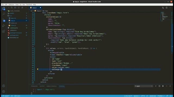Click the unsaved dot on App.js tab
The height and width of the screenshot is (97, 174).
(x=41, y=8)
